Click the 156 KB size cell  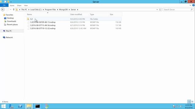point(118,22)
